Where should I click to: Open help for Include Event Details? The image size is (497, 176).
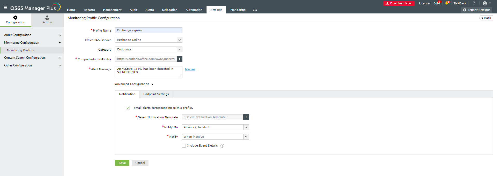pyautogui.click(x=222, y=146)
